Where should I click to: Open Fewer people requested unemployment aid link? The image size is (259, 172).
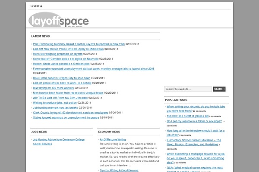tap(94, 69)
